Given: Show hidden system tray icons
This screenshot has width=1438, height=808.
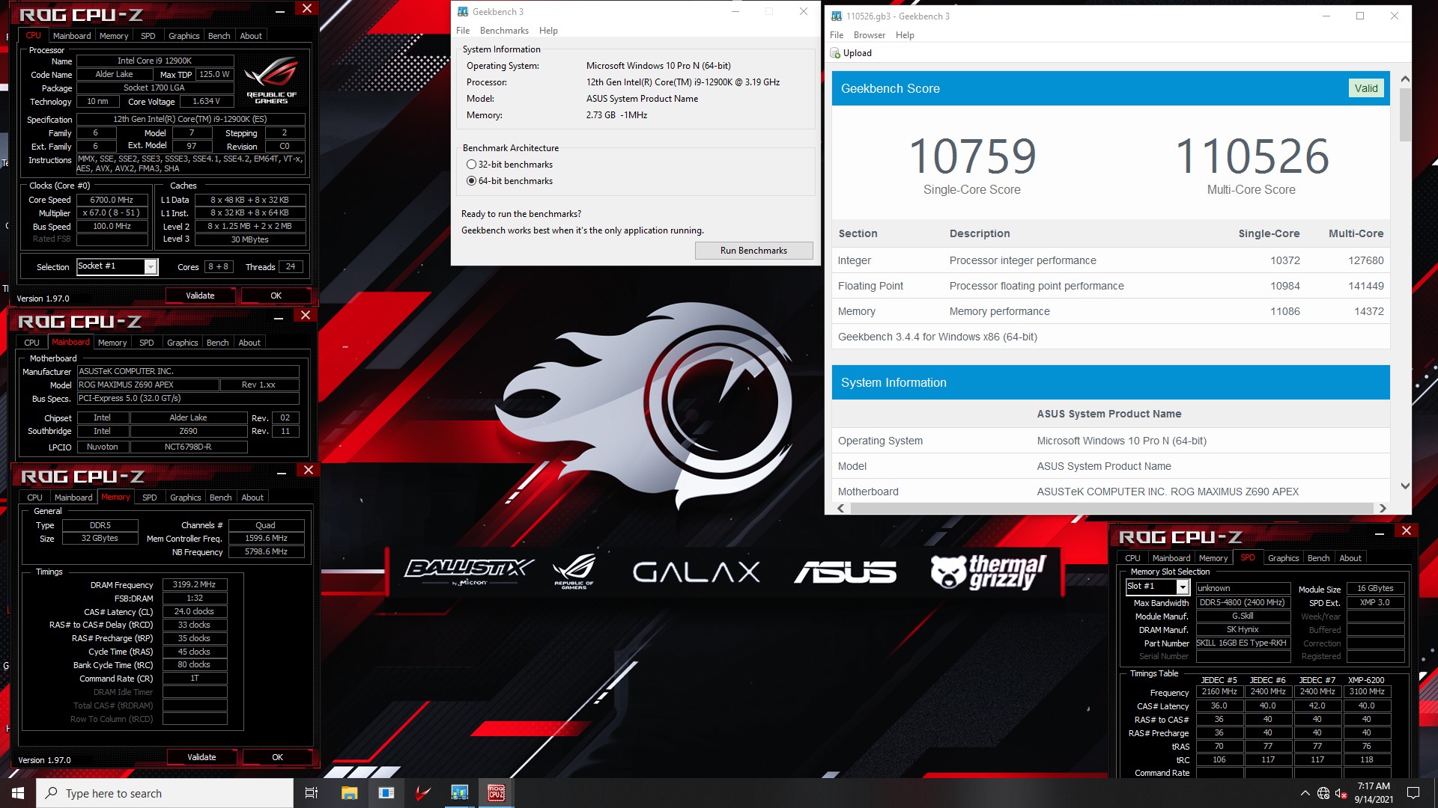Looking at the screenshot, I should tap(1305, 794).
